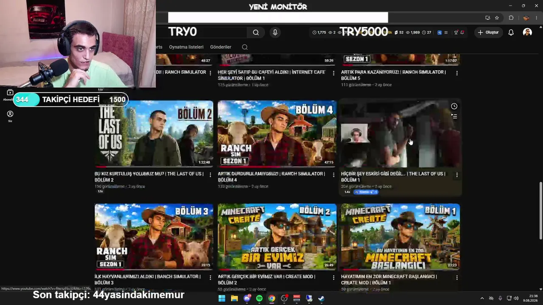Open Steam from the taskbar
Image resolution: width=543 pixels, height=305 pixels.
321,299
